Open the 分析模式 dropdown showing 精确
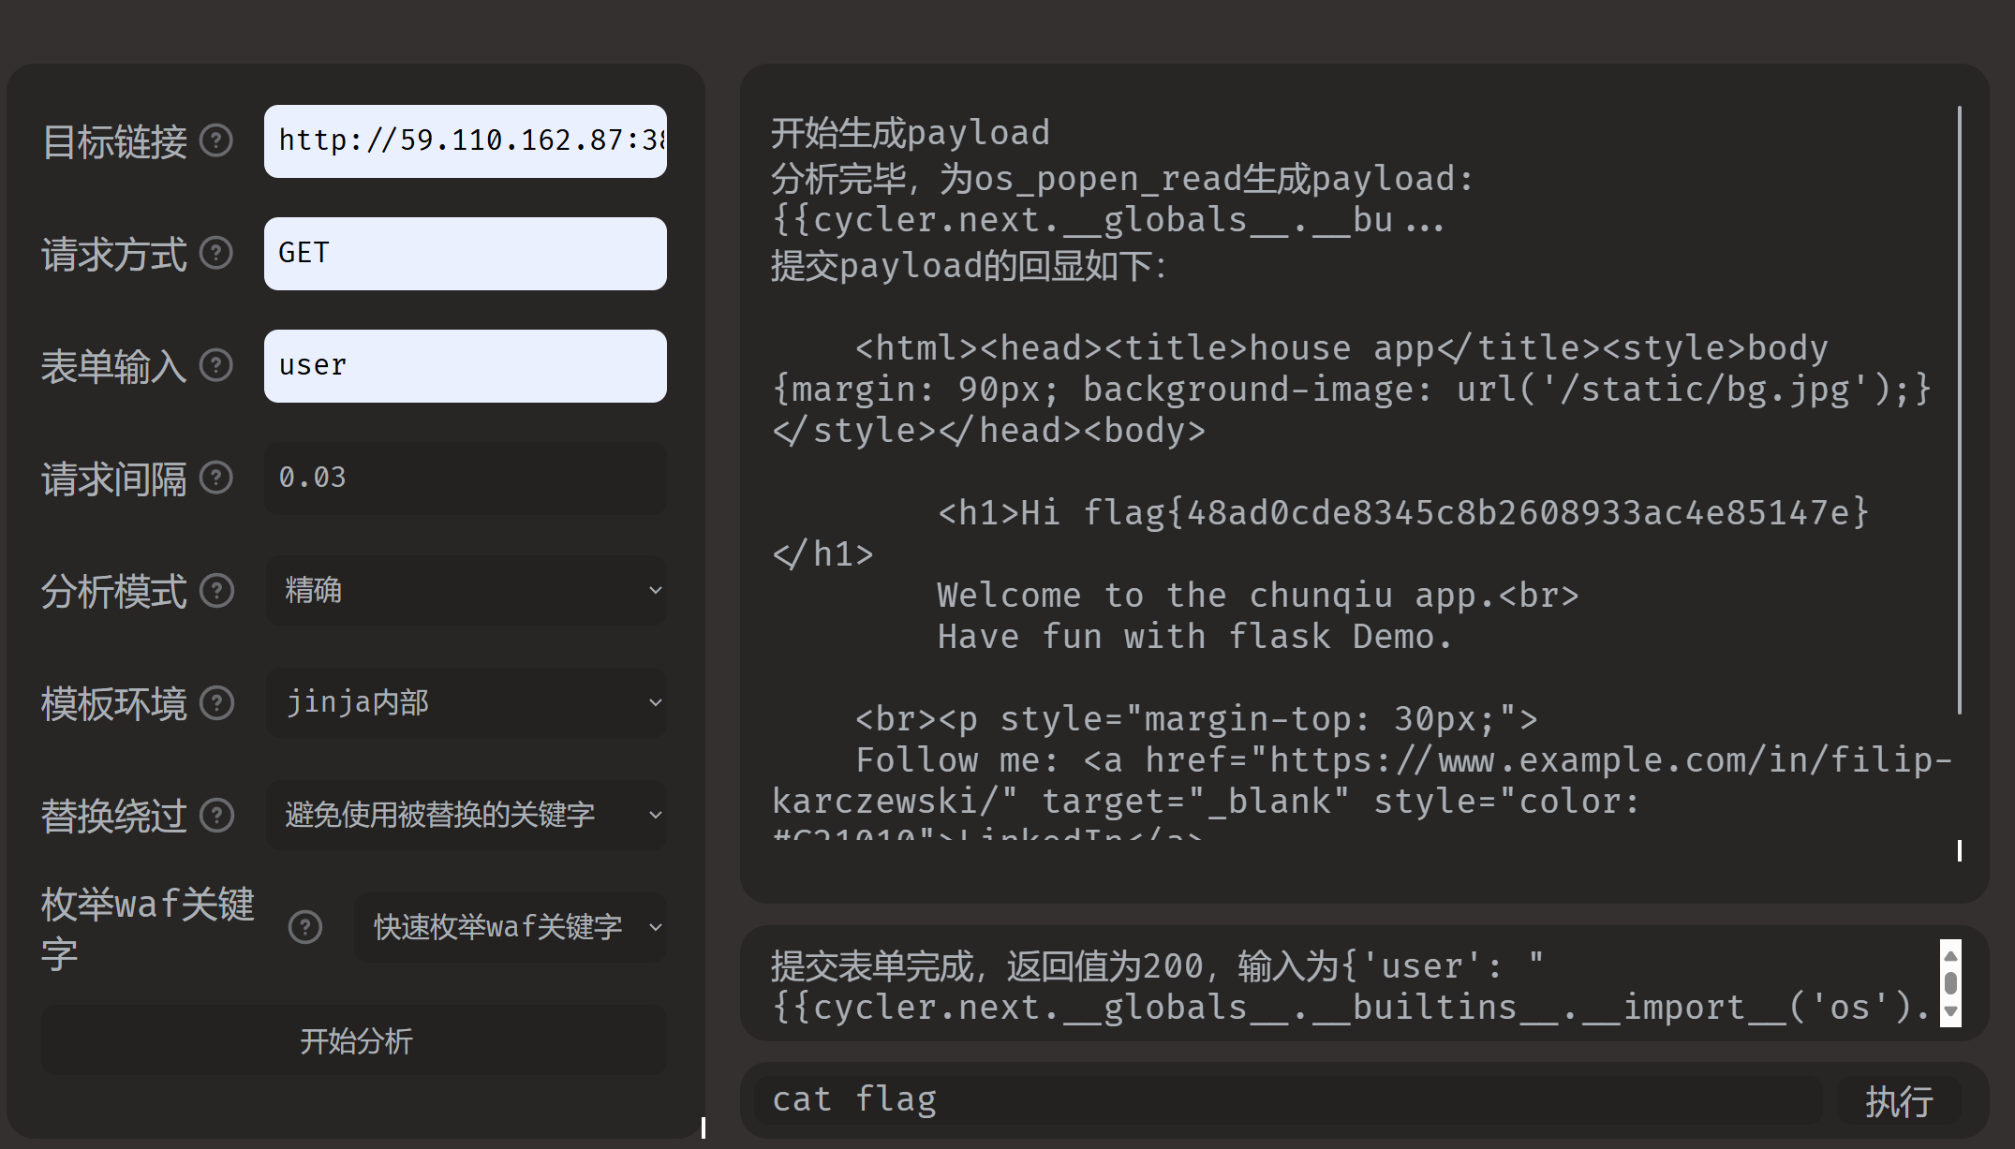2015x1149 pixels. pos(466,591)
